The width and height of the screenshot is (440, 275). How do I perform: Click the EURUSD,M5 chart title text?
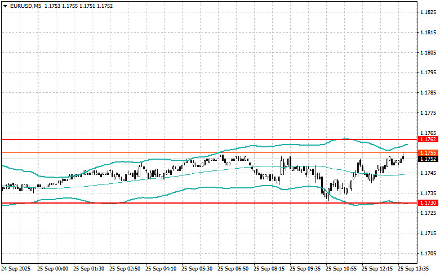tap(25, 6)
